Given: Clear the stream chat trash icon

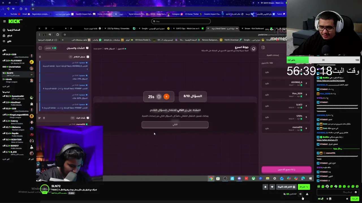Looking at the screenshot, I should (44, 118).
